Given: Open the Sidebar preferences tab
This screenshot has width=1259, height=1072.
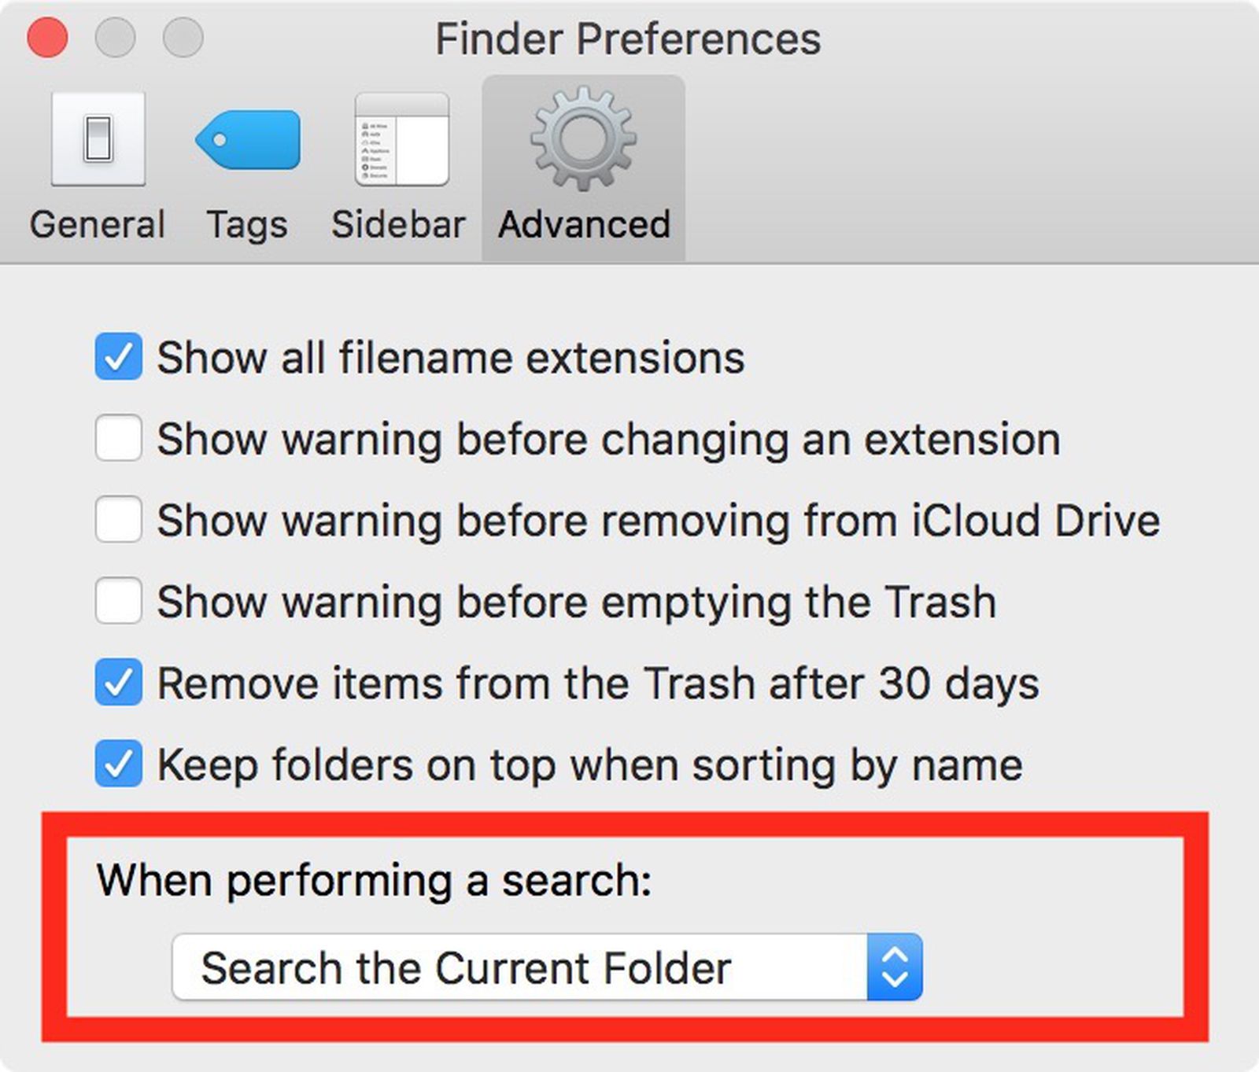Looking at the screenshot, I should [x=400, y=224].
